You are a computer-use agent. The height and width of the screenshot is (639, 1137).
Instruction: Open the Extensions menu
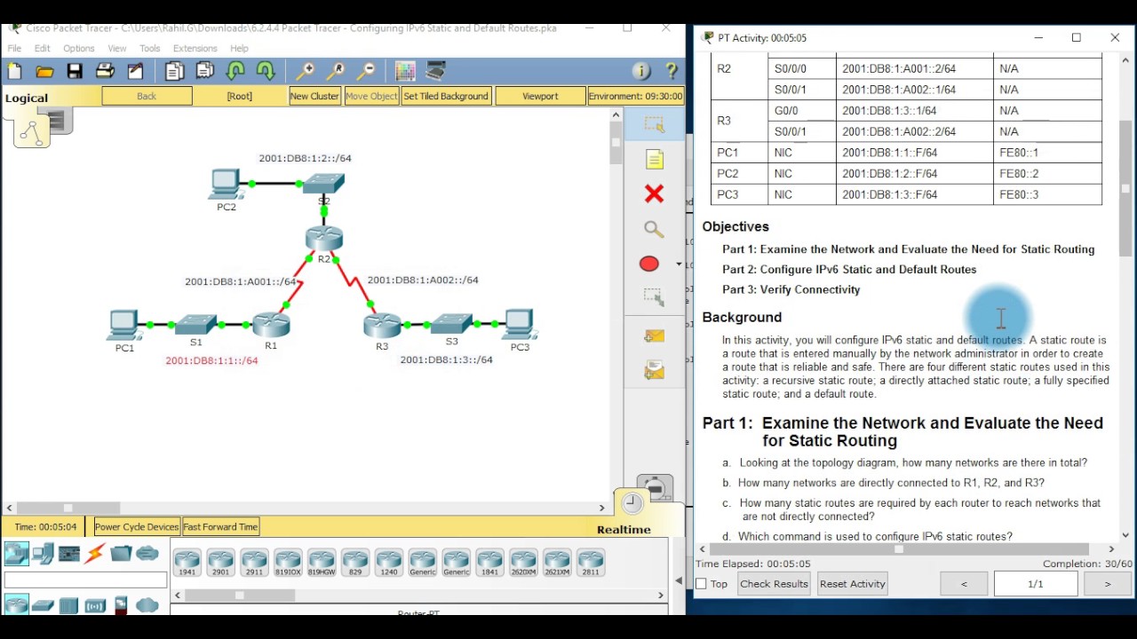(195, 48)
